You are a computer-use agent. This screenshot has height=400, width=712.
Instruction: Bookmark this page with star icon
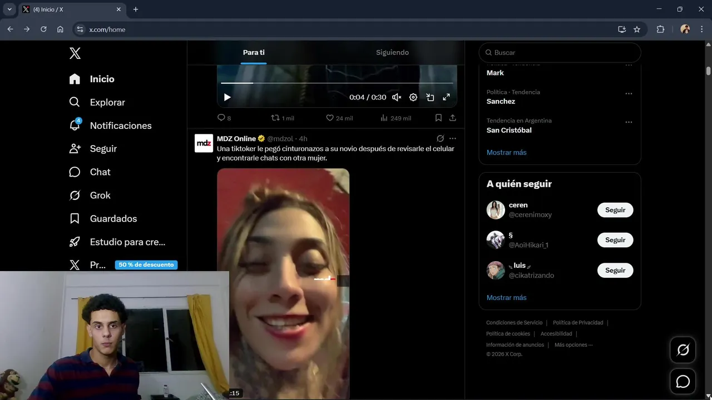pos(637,29)
